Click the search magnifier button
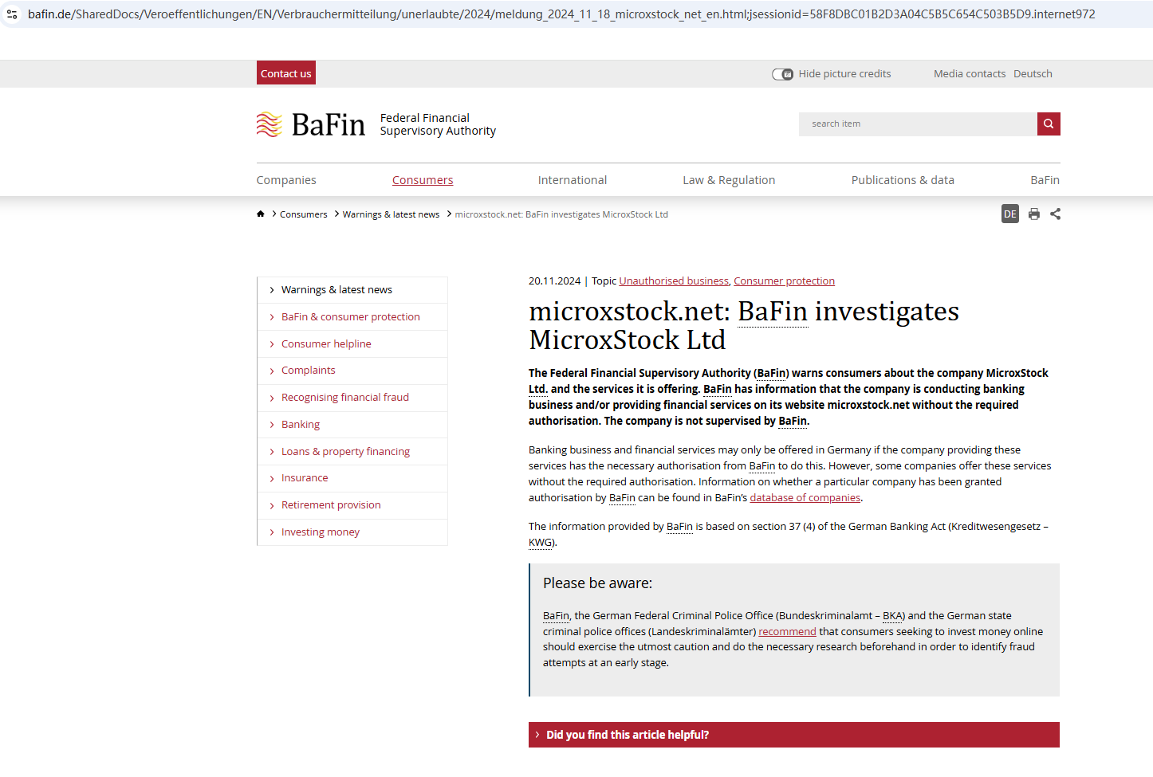This screenshot has width=1153, height=777. 1049,124
